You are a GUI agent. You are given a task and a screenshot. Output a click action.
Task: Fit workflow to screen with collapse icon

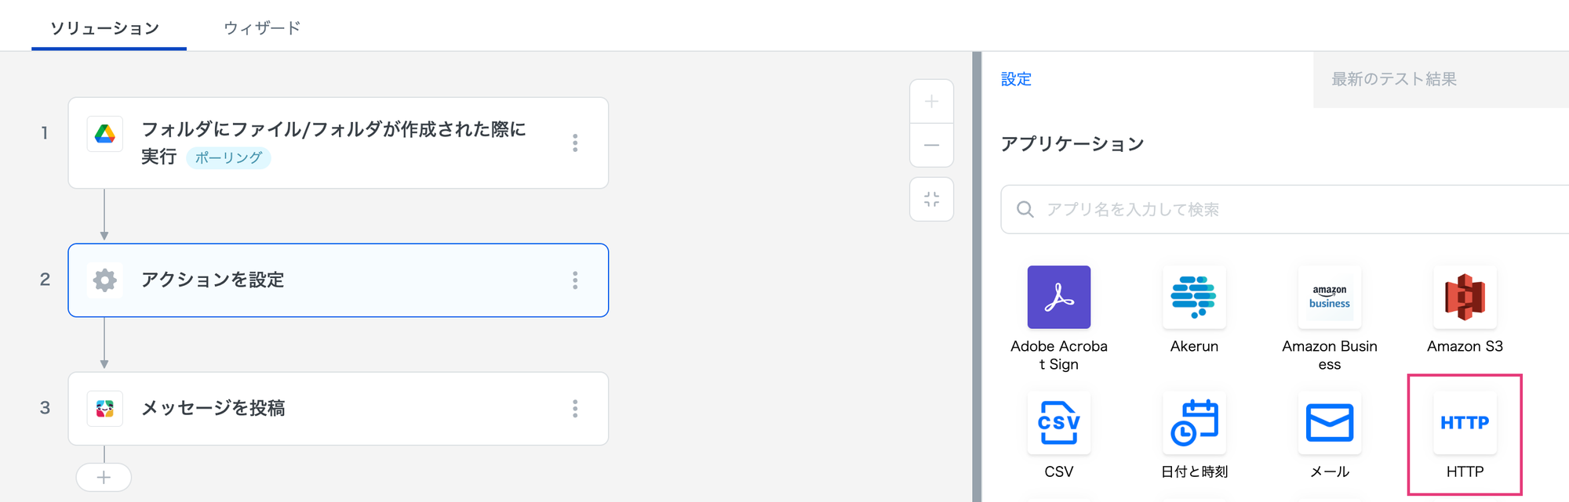click(931, 200)
